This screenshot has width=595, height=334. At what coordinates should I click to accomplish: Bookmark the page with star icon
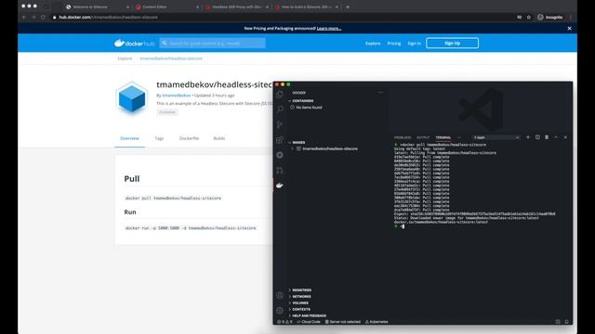[x=529, y=17]
